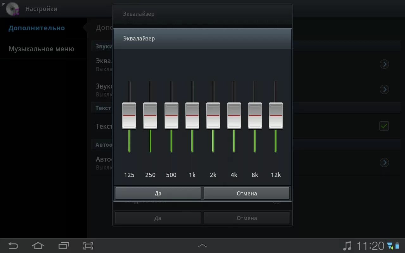This screenshot has width=405, height=253.
Task: Adjust the 1k frequency slider
Action: 192,116
